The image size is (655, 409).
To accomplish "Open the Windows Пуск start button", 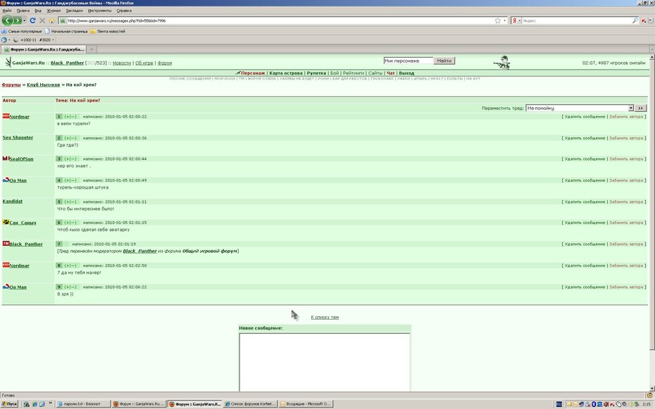I will pos(9,404).
